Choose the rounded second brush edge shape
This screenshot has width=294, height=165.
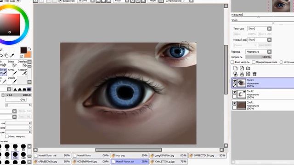click(20, 89)
